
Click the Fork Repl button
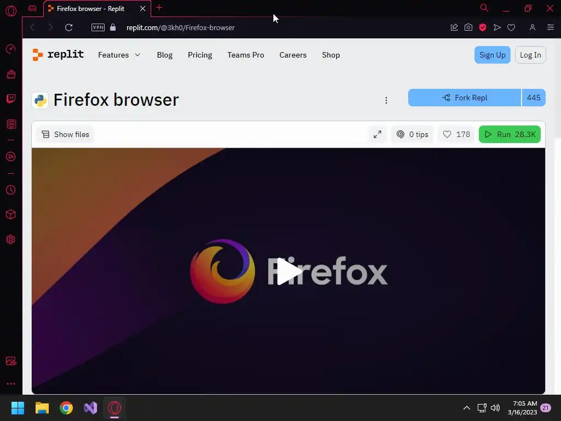[x=465, y=98]
